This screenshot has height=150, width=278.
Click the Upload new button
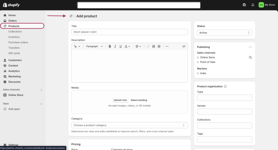120,100
